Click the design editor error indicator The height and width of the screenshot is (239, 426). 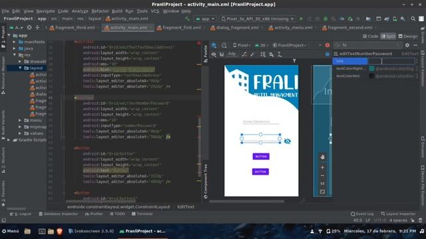[327, 45]
